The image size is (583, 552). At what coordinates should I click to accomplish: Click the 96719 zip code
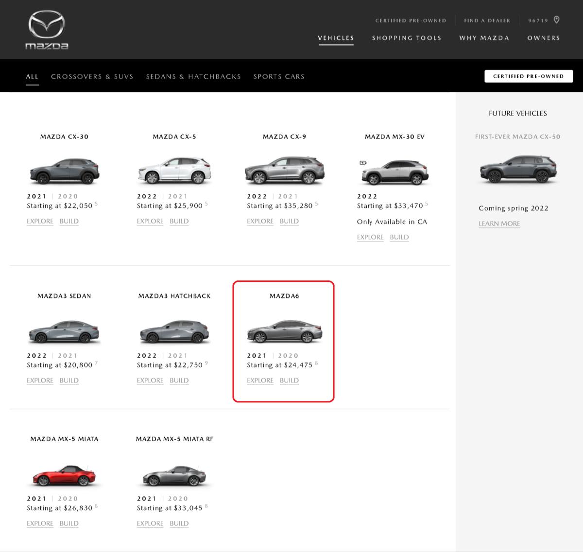[x=538, y=20]
